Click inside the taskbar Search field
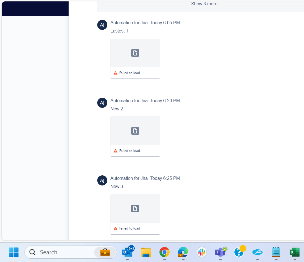 56,252
